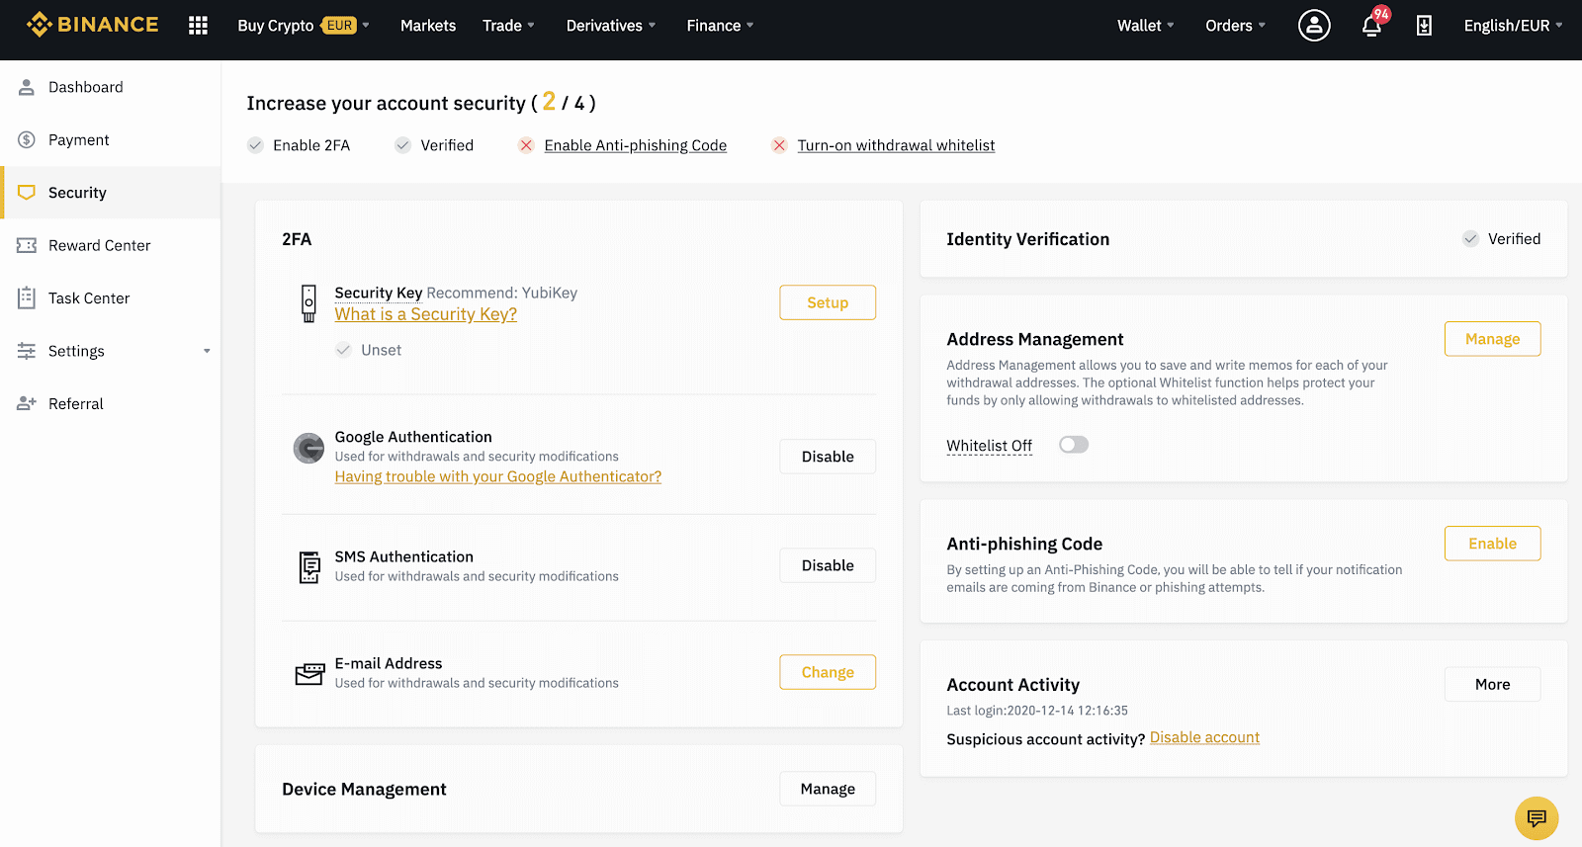
Task: Open the chat support bubble icon
Action: pos(1537,818)
